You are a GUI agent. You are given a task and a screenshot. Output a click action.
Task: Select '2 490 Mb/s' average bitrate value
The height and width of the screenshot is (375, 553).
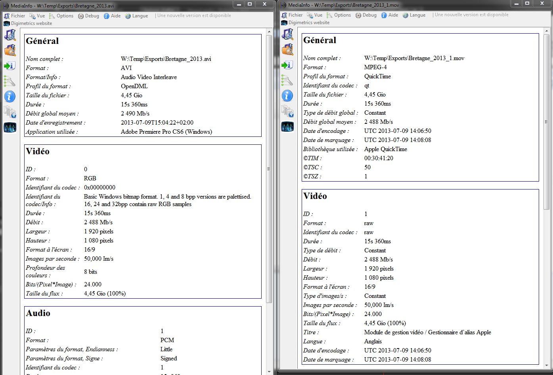pos(135,114)
